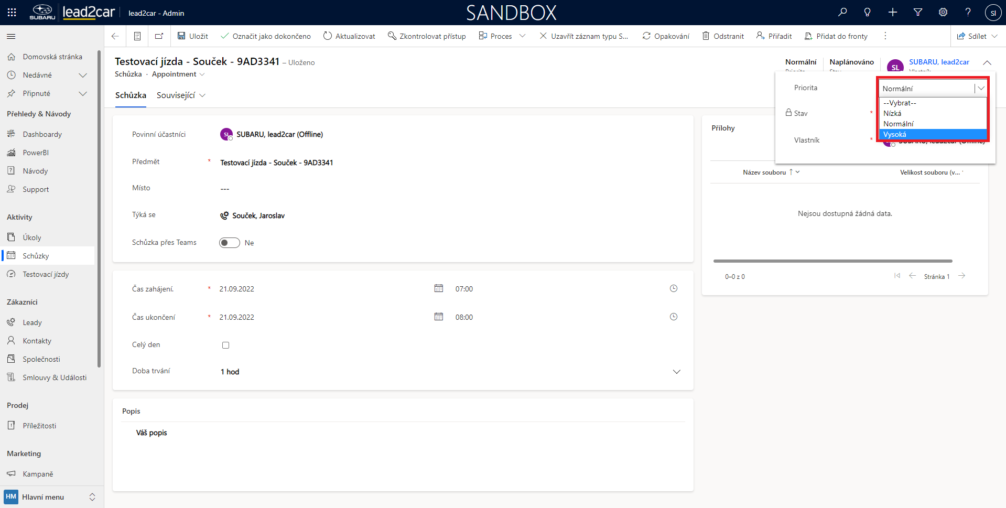Expand the Související tab chevron
Screen dimensions: 1006x508
click(x=203, y=95)
